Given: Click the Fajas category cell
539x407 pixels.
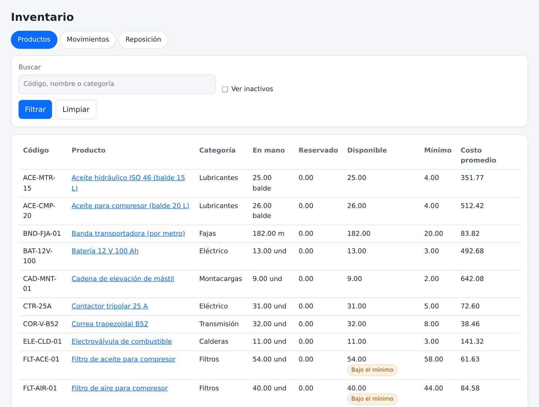Looking at the screenshot, I should 207,234.
